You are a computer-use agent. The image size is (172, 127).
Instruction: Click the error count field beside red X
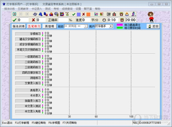41,20
